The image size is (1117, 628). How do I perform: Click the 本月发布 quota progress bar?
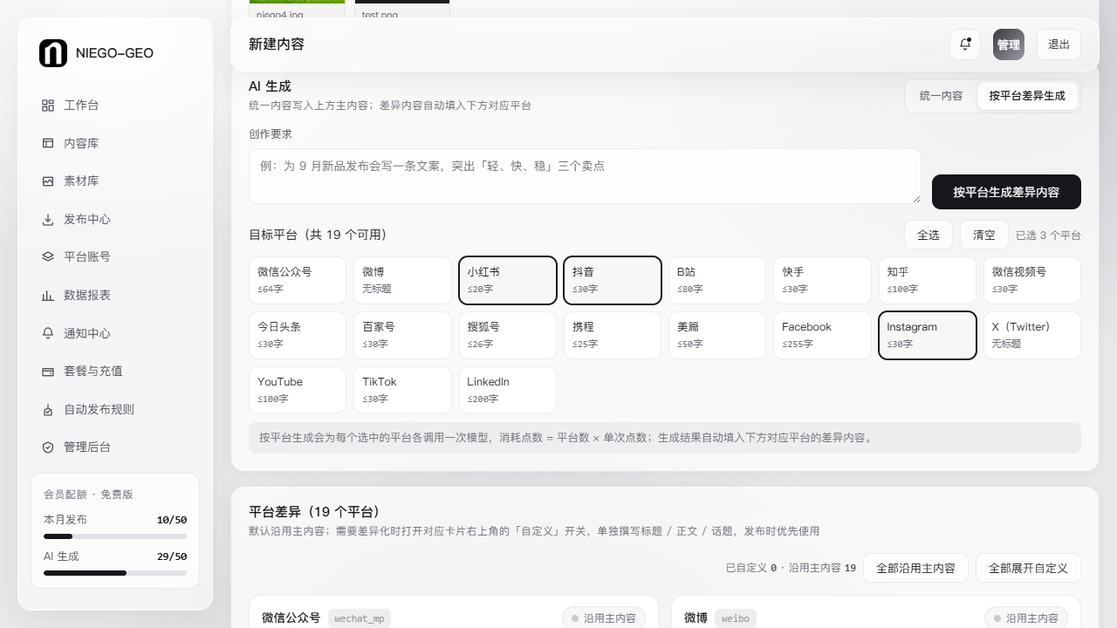115,536
